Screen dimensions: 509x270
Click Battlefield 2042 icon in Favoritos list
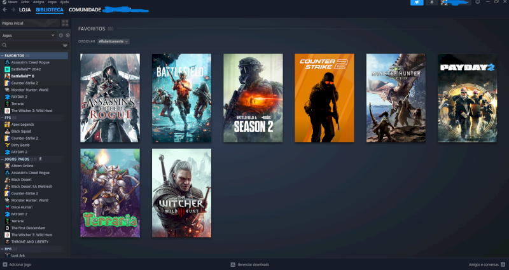[x=7, y=69]
